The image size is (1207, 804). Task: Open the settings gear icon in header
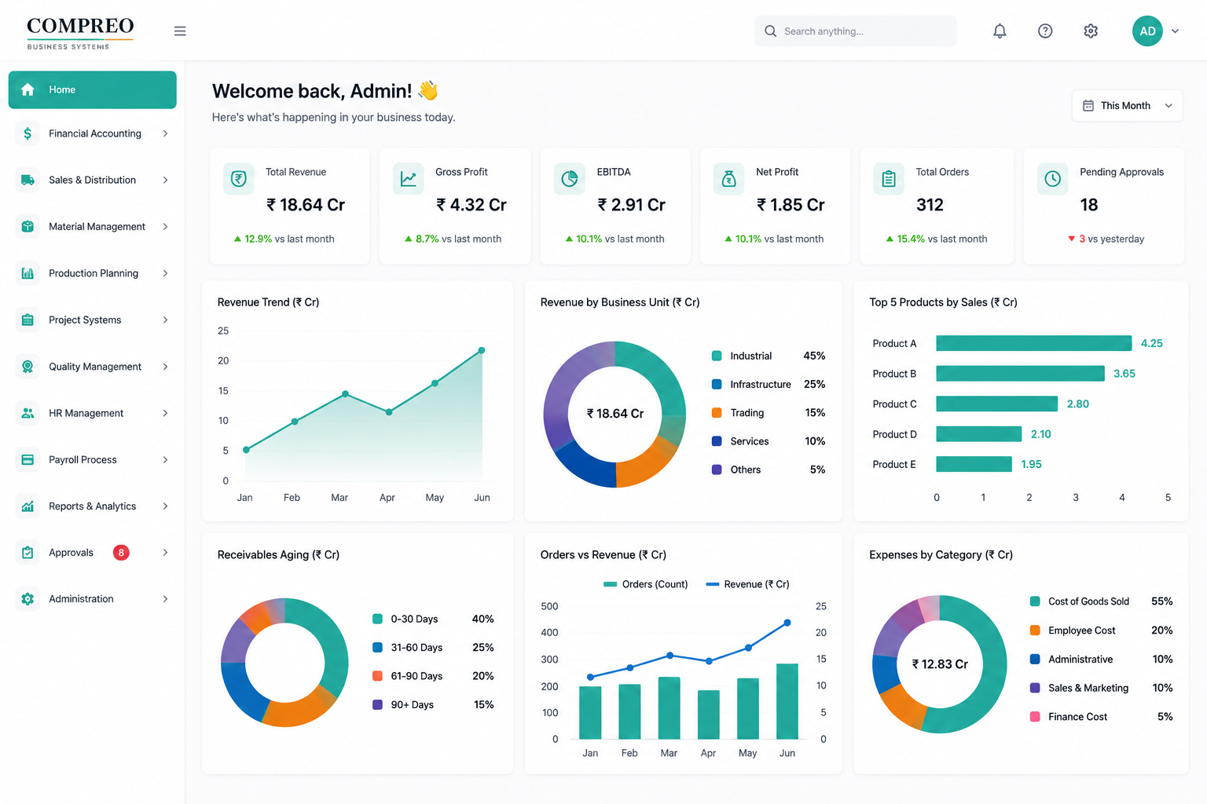(x=1091, y=31)
